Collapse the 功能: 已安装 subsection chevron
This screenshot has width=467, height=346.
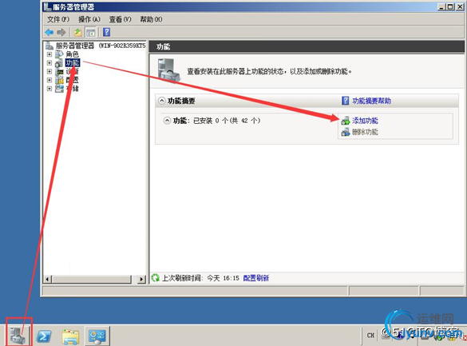tap(167, 121)
